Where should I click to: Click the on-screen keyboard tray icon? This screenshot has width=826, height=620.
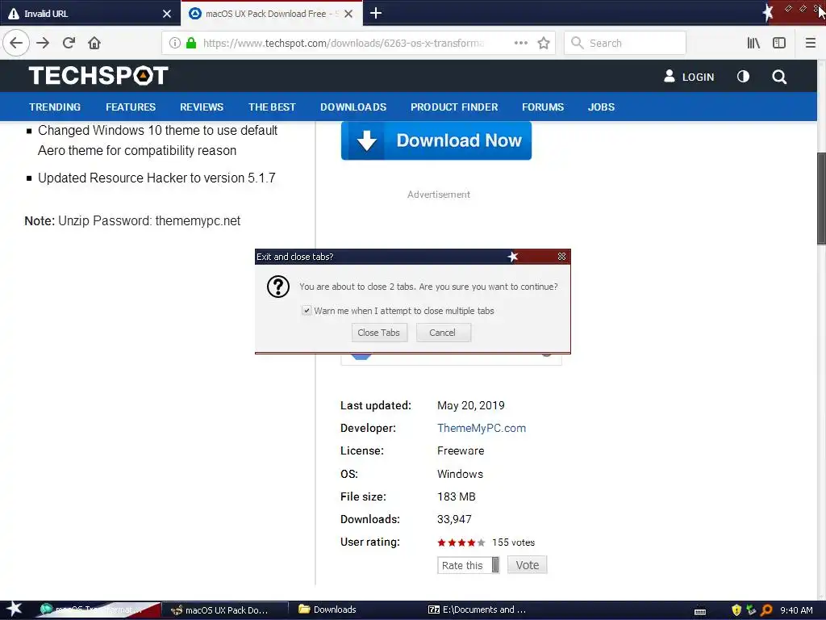[x=700, y=611]
